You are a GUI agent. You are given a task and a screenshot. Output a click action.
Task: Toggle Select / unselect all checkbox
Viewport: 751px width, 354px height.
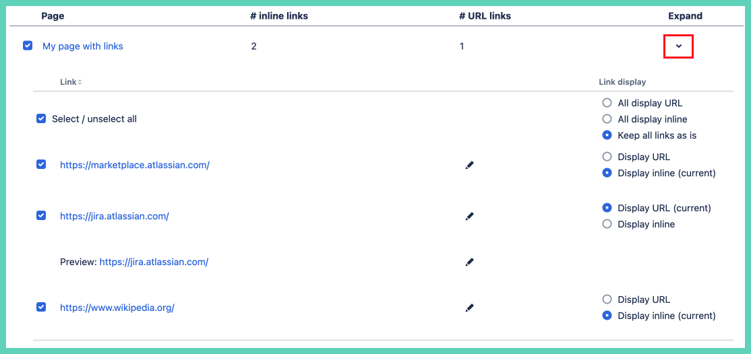point(41,118)
